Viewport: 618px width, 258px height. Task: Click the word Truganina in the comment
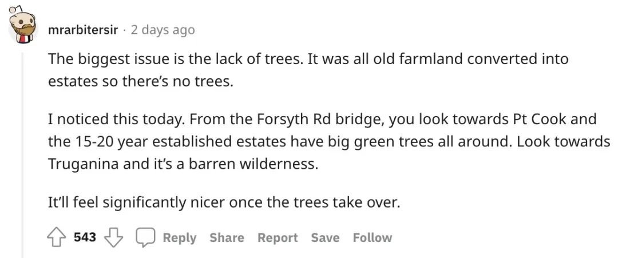pyautogui.click(x=83, y=164)
